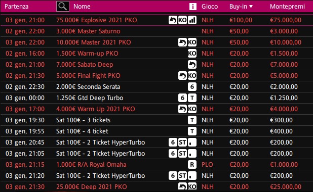The height and width of the screenshot is (192, 313).
Task: Click 6-max icon on 21:05 HyperTurbo satellite
Action: coord(173,154)
